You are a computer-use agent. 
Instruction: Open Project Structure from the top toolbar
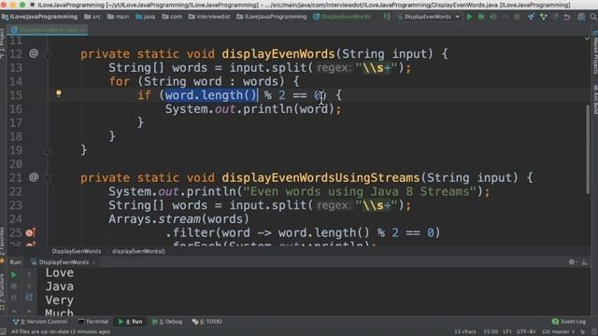coord(581,17)
